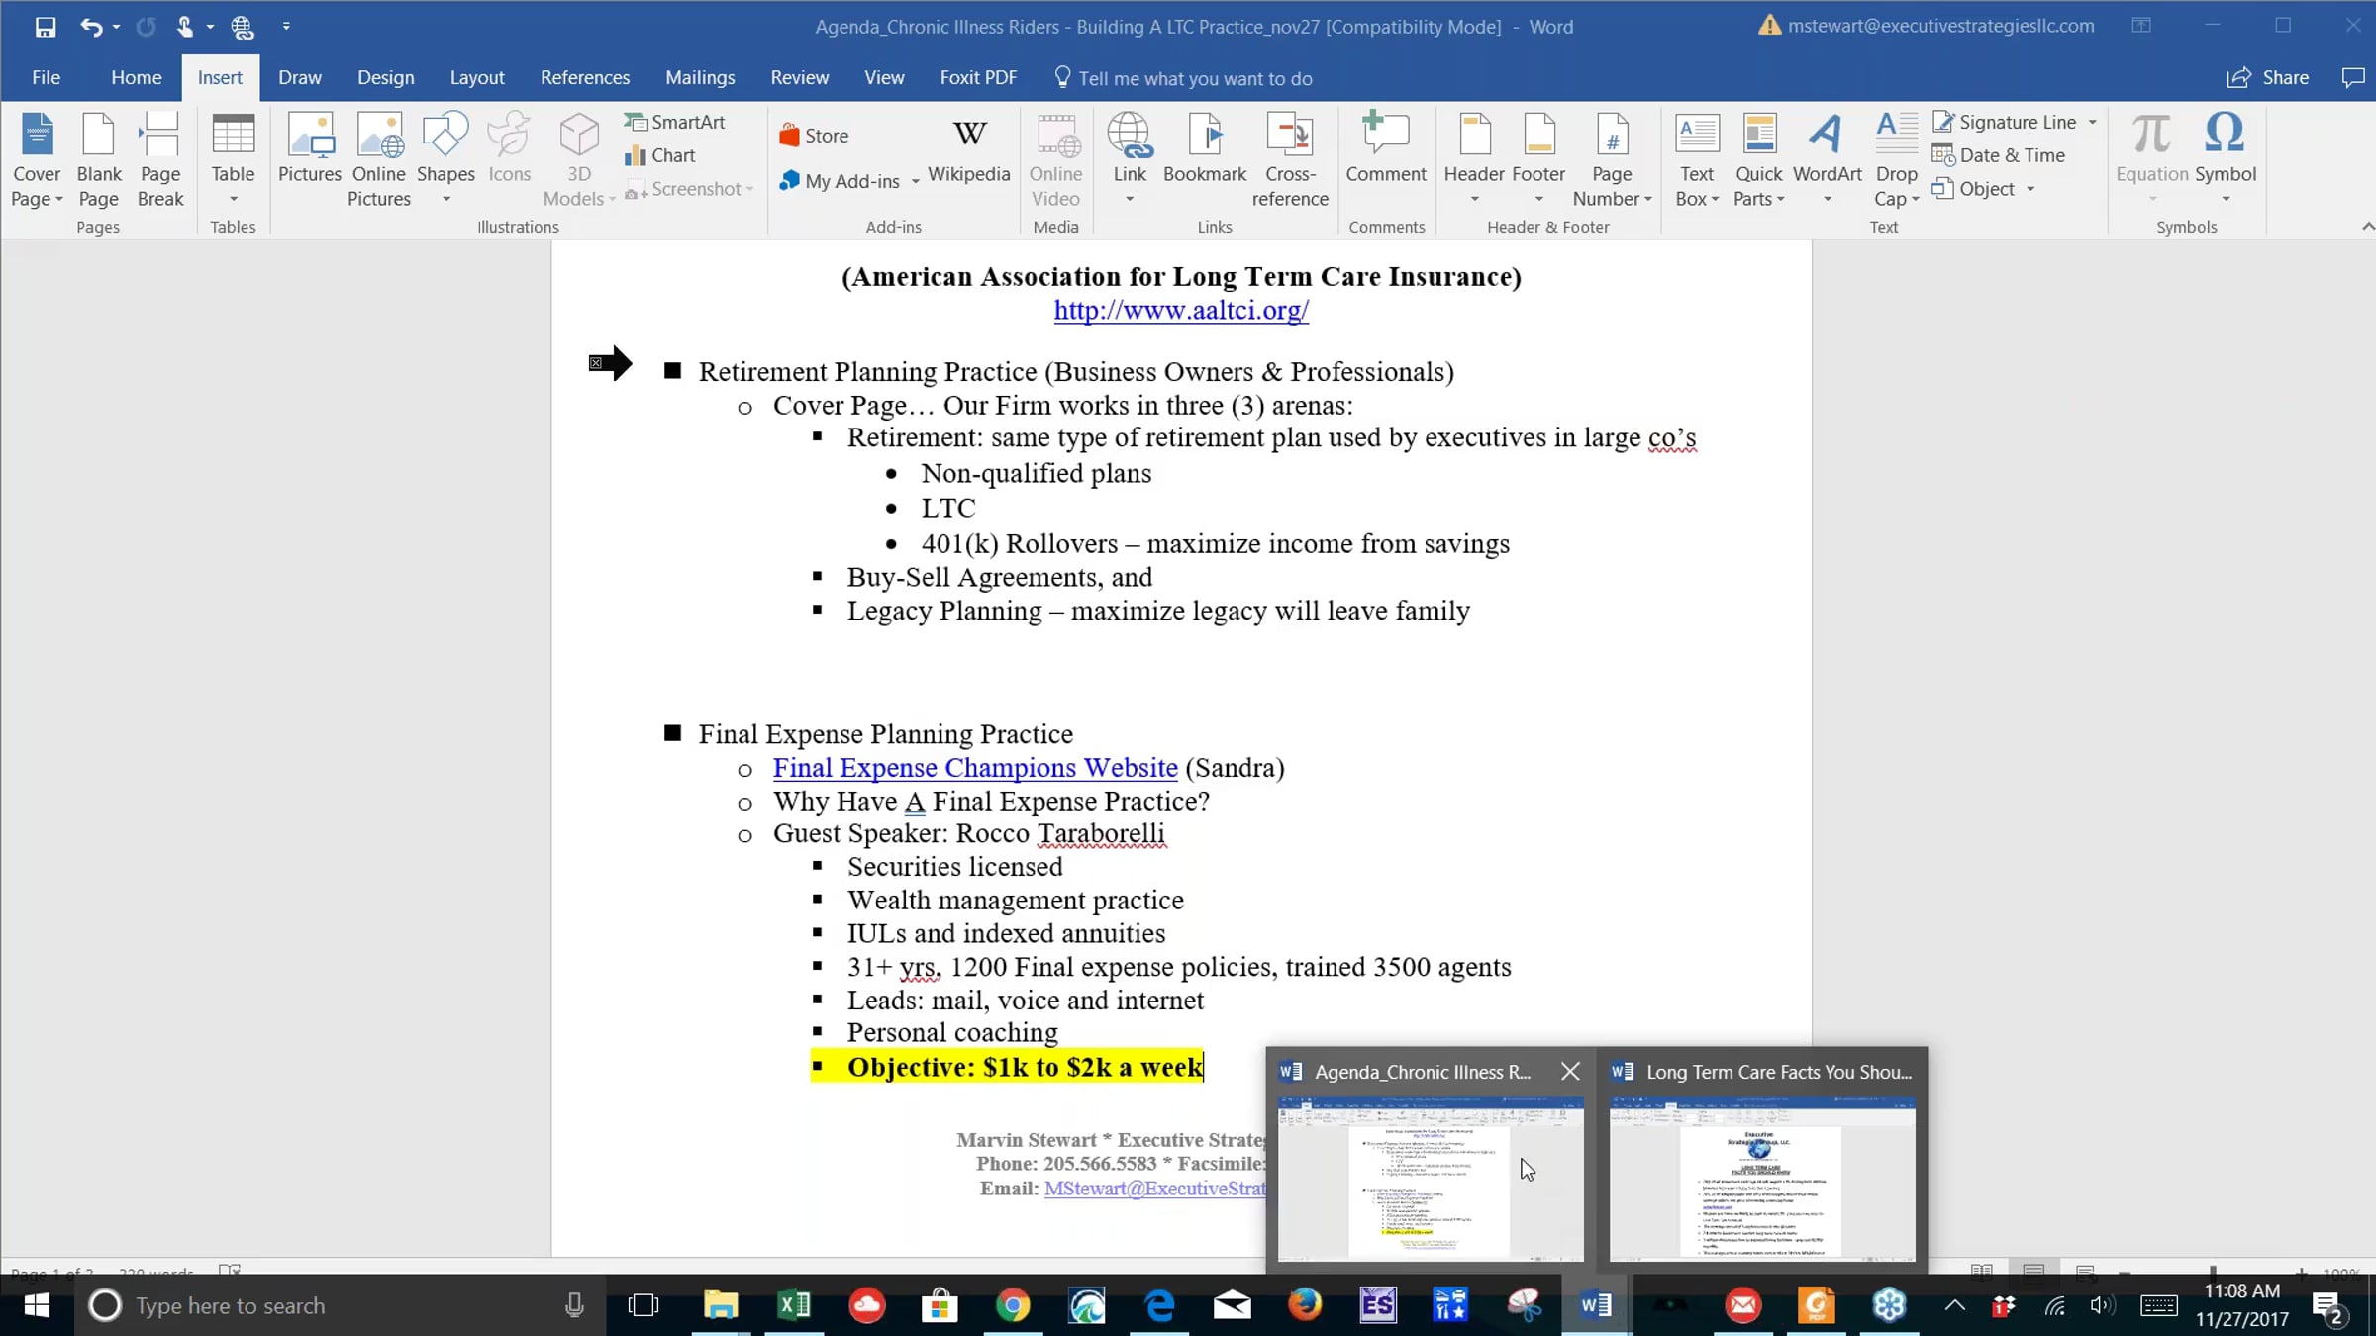Click the Share button
Viewport: 2376px width, 1336px height.
[x=2268, y=78]
